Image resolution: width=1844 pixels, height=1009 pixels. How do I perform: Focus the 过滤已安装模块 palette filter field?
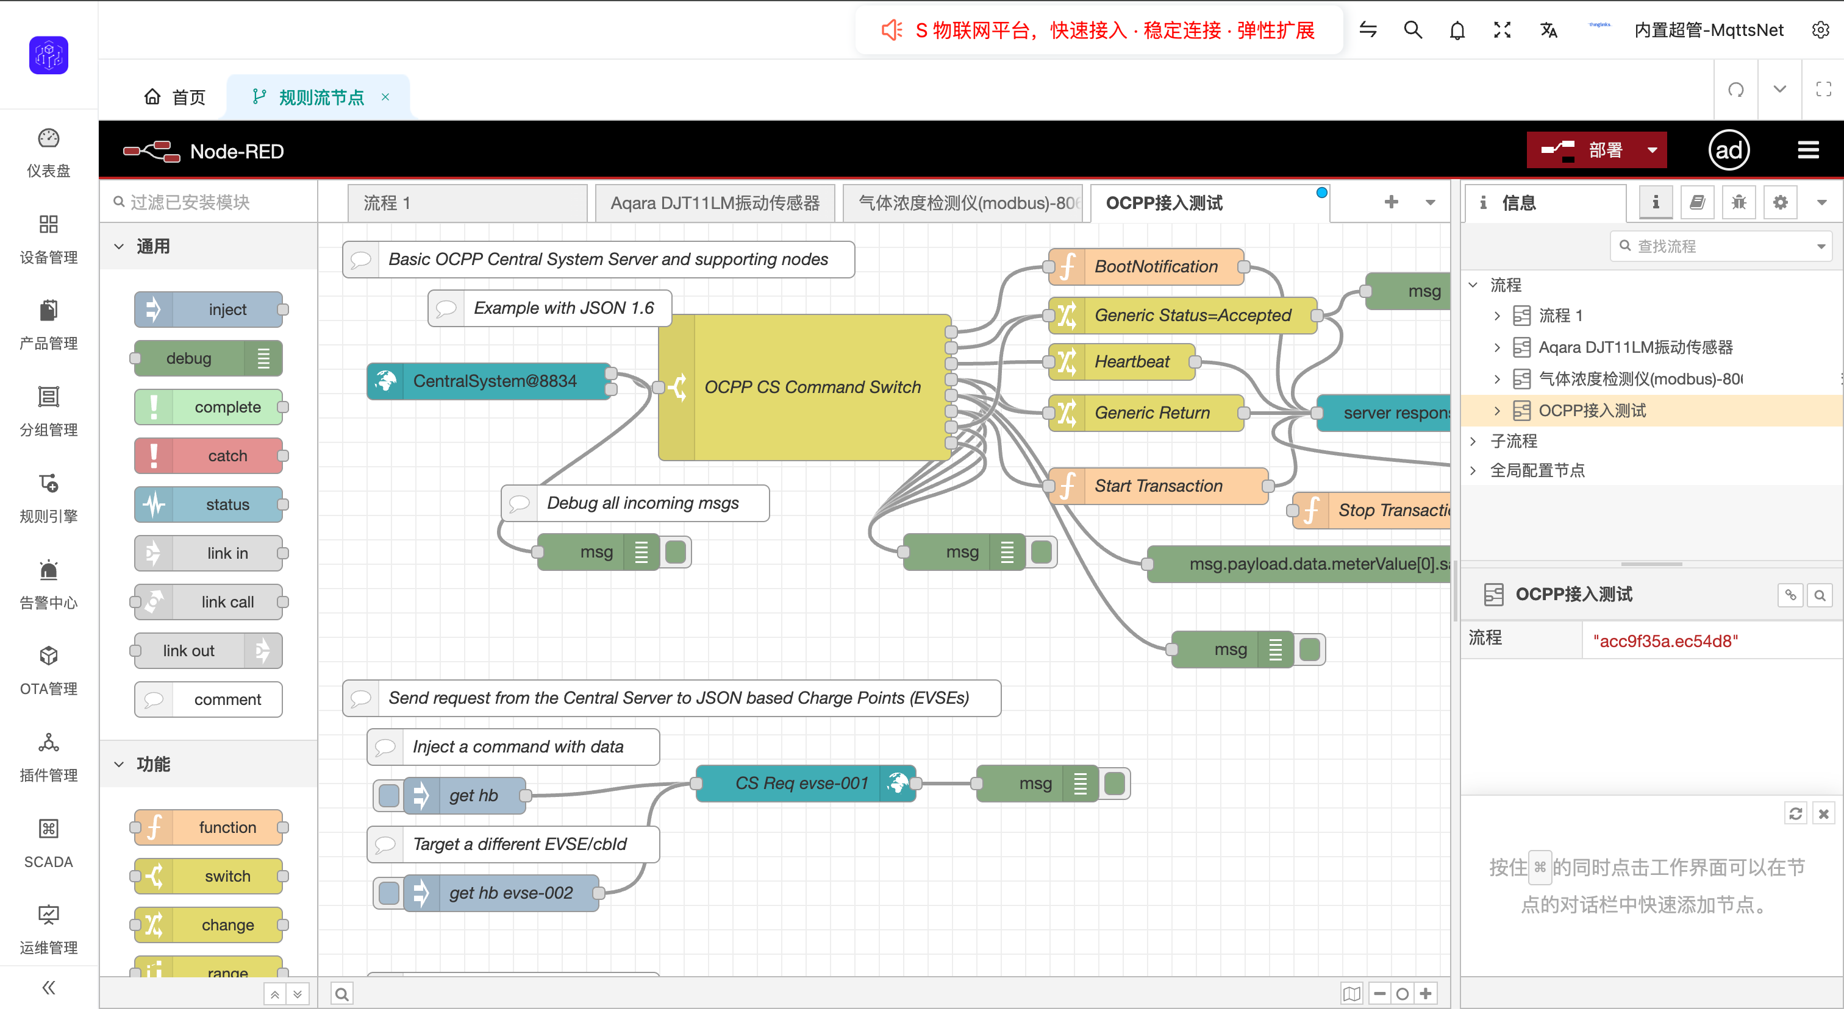(209, 202)
